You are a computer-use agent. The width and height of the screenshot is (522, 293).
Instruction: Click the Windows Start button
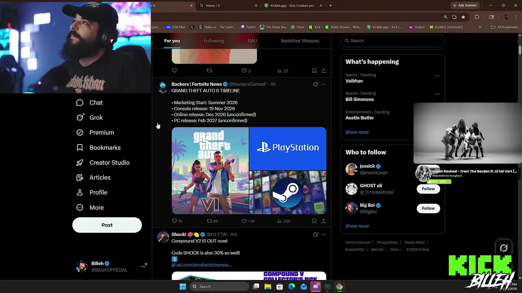(x=183, y=286)
